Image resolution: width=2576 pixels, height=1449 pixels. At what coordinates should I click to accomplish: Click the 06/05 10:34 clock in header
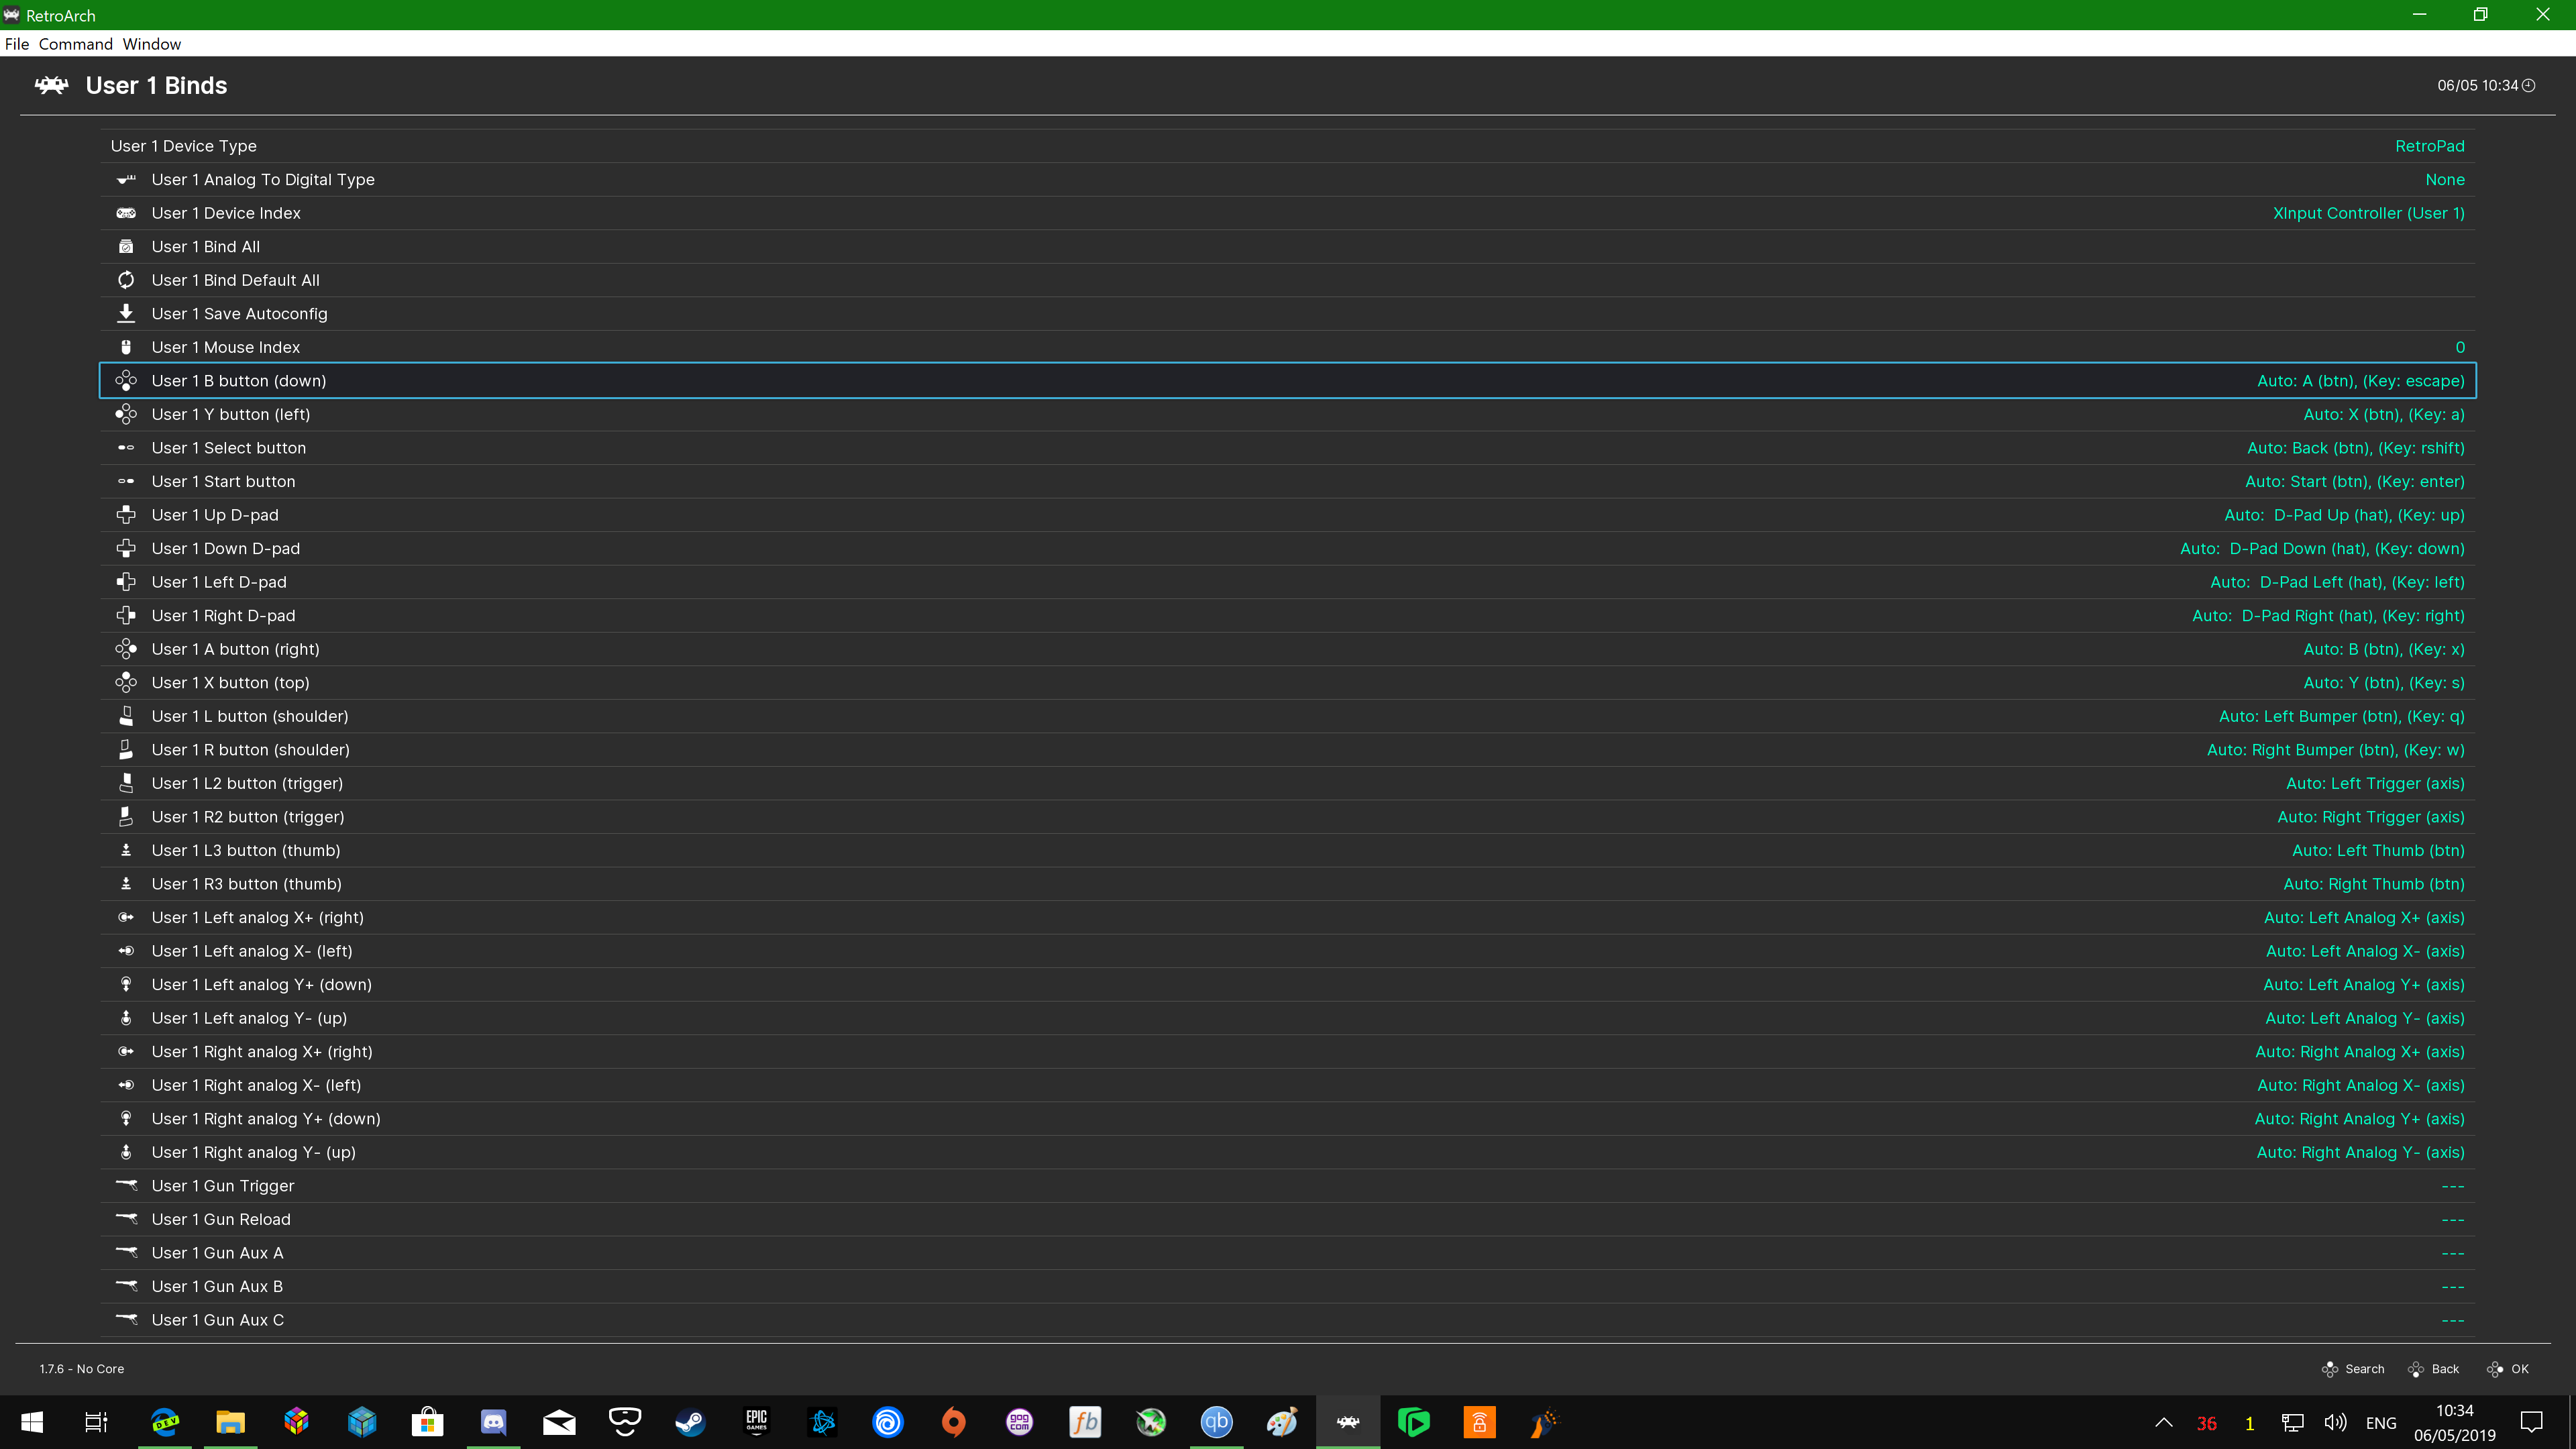(x=2485, y=85)
